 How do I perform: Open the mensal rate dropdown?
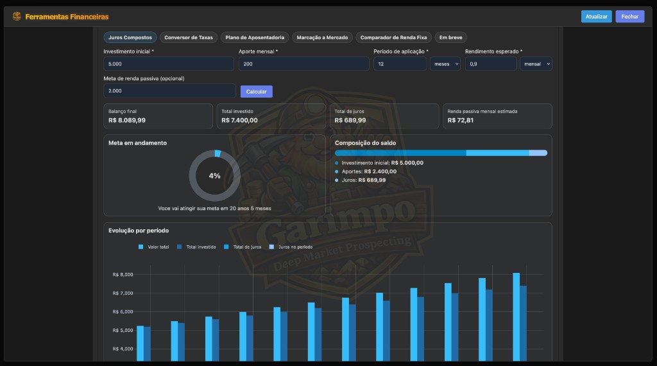[536, 64]
